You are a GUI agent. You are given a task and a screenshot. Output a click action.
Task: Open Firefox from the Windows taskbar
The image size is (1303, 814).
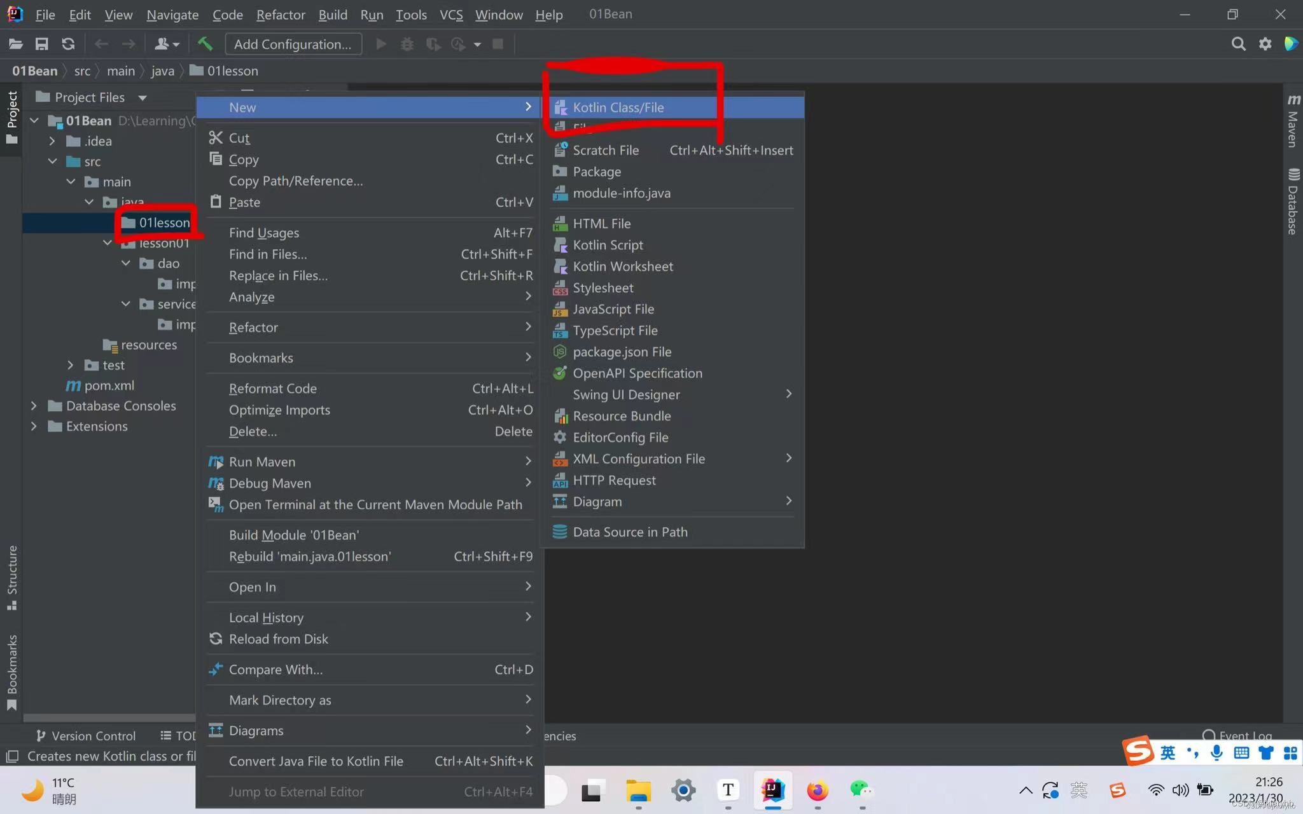tap(817, 790)
